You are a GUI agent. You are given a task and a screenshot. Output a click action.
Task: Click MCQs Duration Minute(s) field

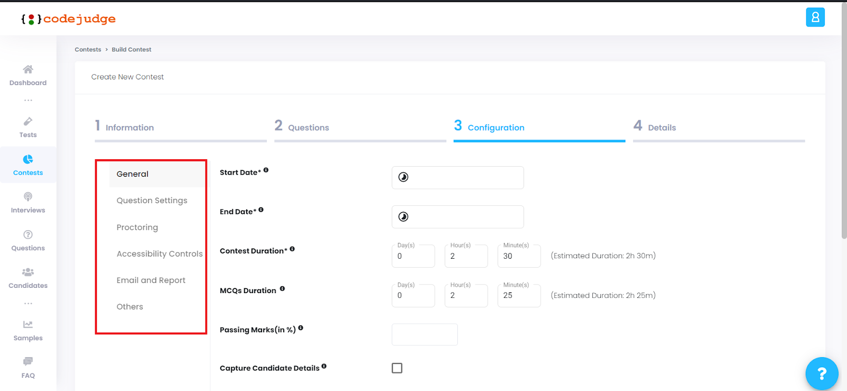[x=519, y=296]
